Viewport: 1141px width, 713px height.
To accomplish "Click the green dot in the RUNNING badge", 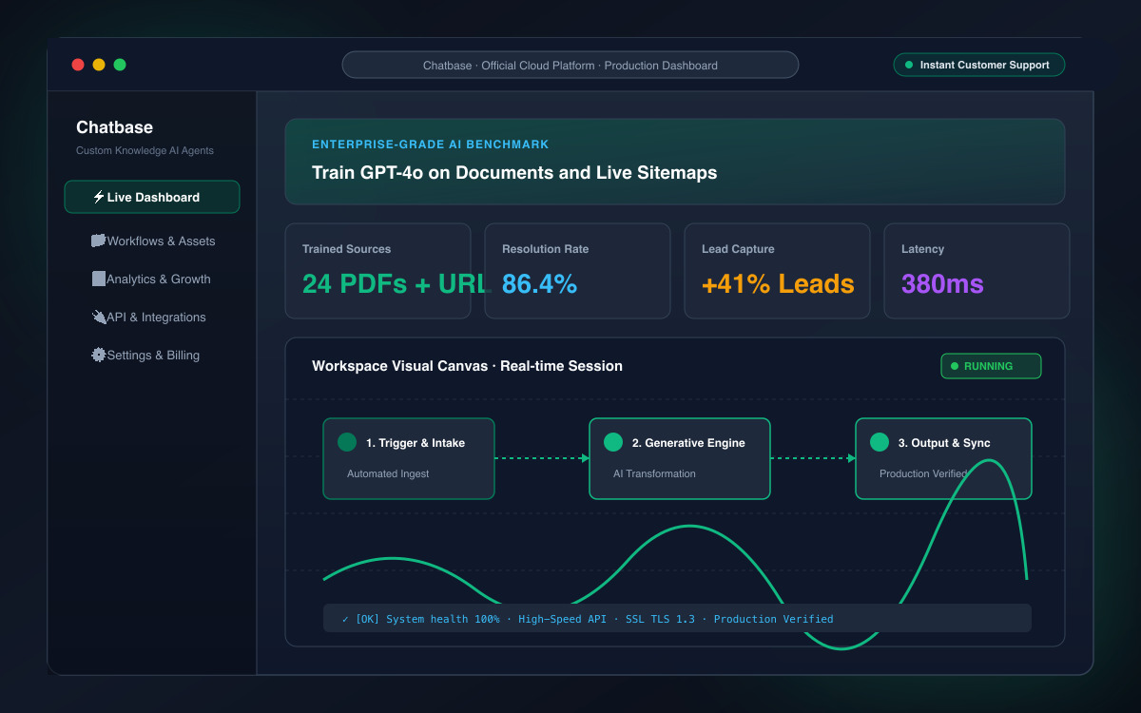I will click(x=955, y=366).
